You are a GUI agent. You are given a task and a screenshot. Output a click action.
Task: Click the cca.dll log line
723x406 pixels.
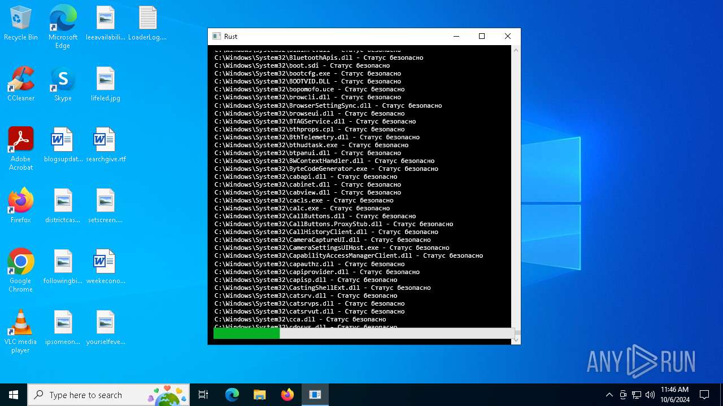click(300, 319)
